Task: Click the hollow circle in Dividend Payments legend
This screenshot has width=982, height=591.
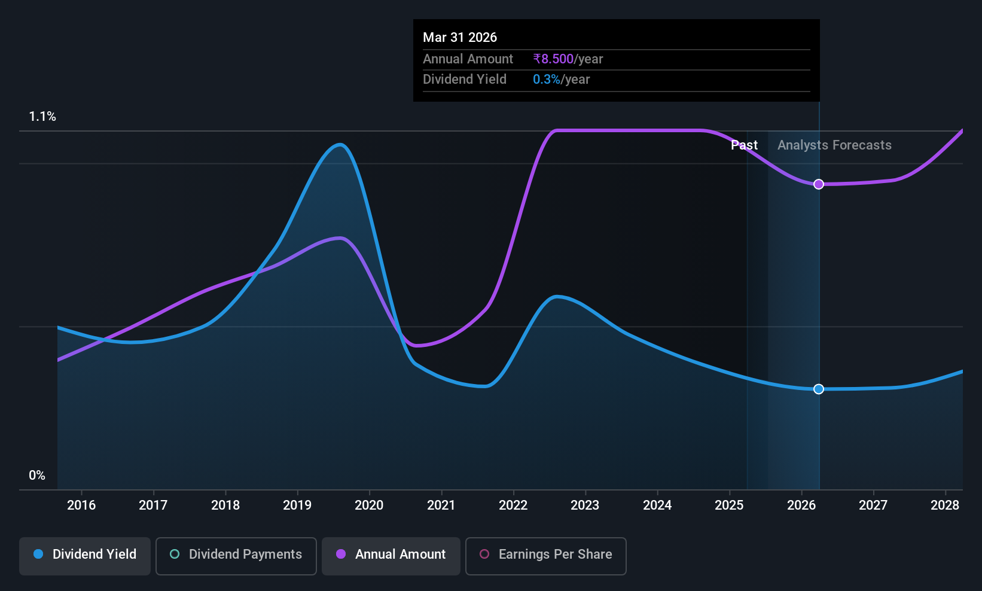Action: point(175,555)
